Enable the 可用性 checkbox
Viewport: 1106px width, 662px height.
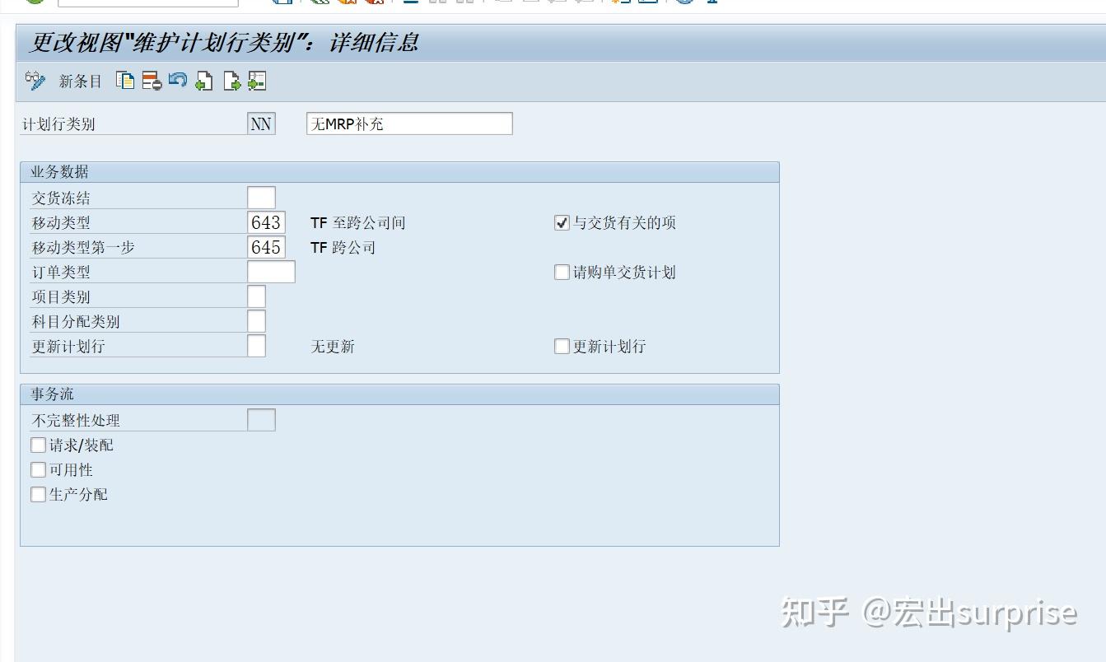pos(37,469)
